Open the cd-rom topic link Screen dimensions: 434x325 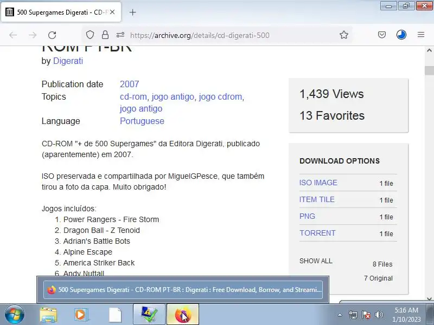[133, 97]
